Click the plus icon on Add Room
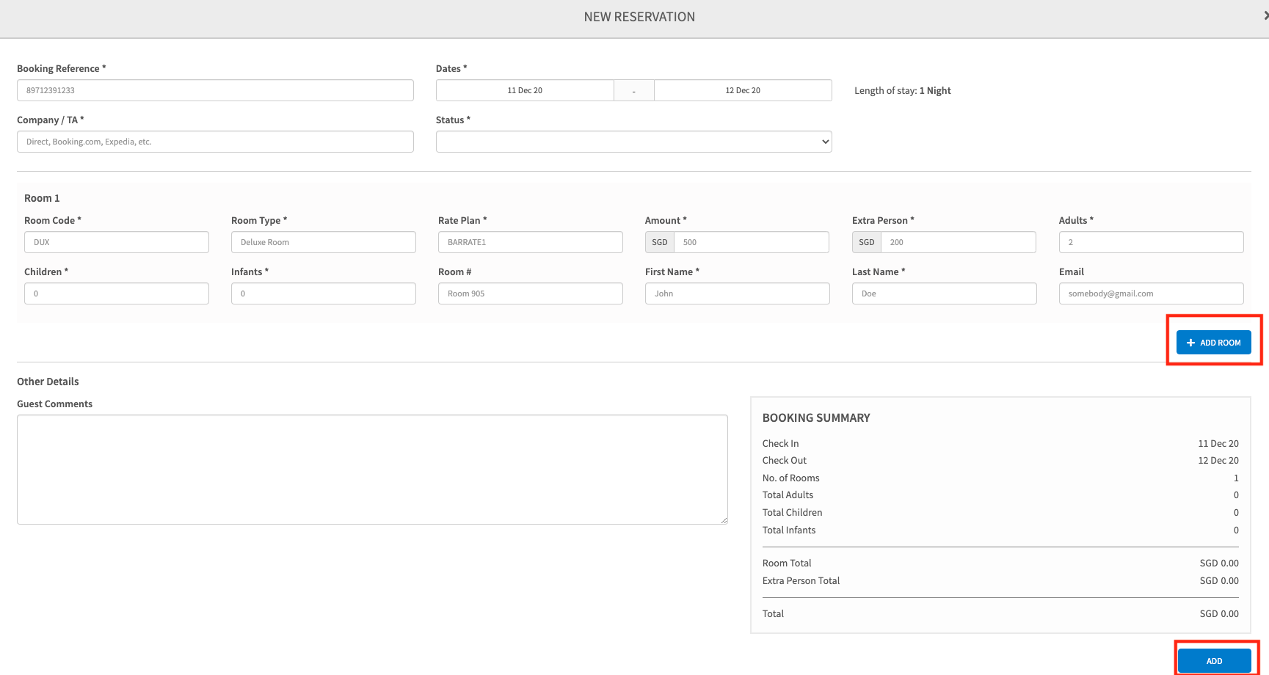Viewport: 1269px width, 675px height. click(x=1190, y=343)
